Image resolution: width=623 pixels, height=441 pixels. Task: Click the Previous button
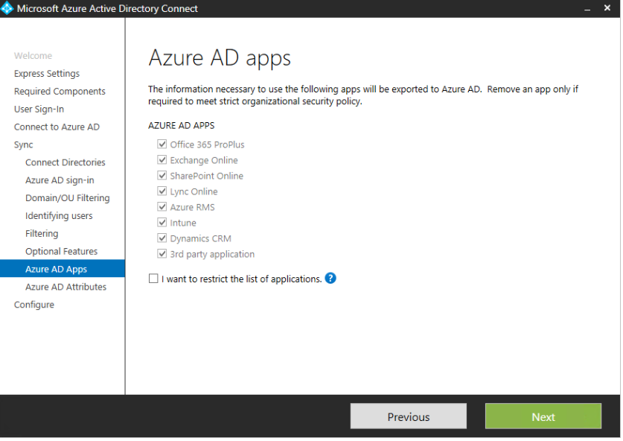click(x=408, y=416)
